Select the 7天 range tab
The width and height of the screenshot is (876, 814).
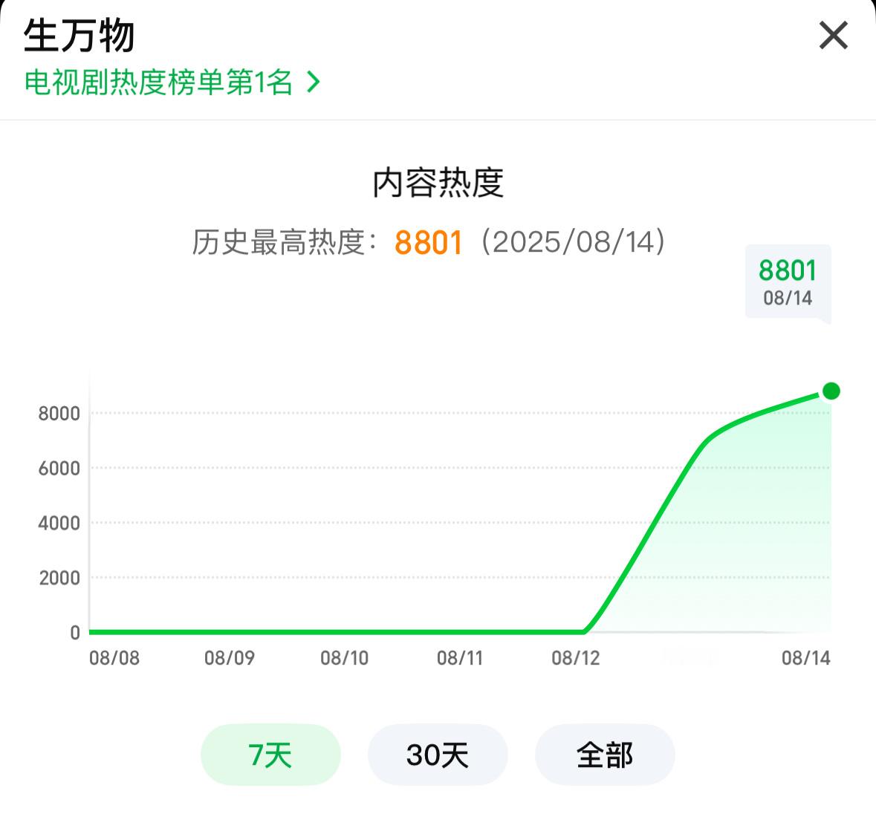(270, 755)
